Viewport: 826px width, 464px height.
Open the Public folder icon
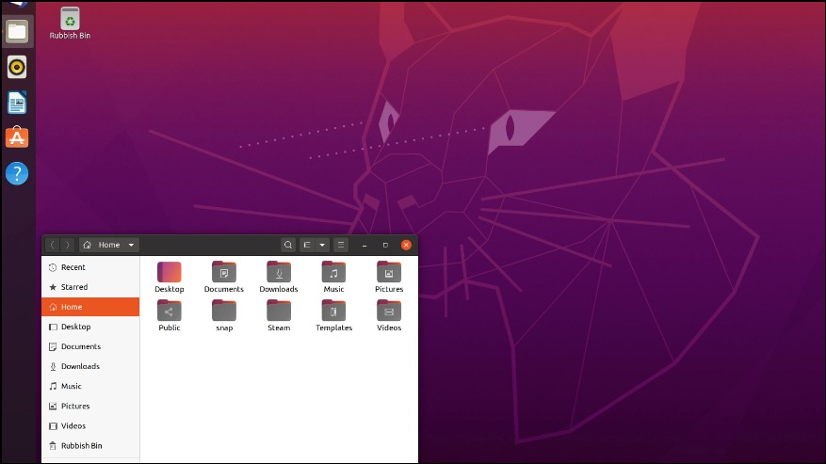(x=170, y=311)
